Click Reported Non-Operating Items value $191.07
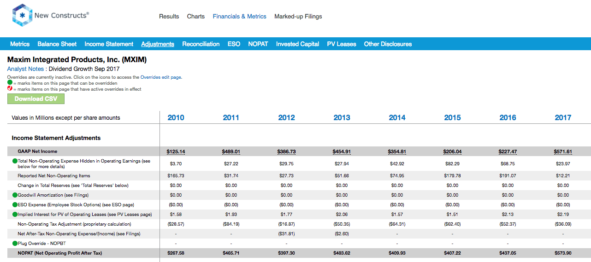 tap(508, 176)
